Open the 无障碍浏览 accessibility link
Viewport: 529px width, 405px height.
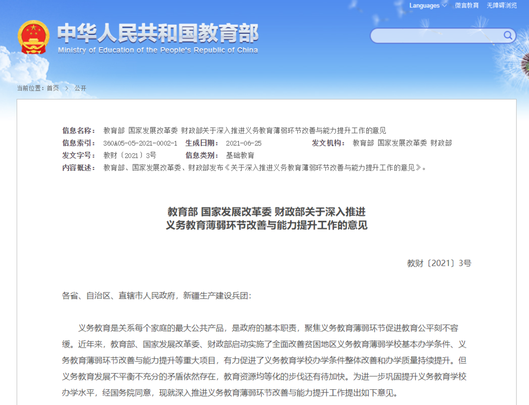pos(502,6)
